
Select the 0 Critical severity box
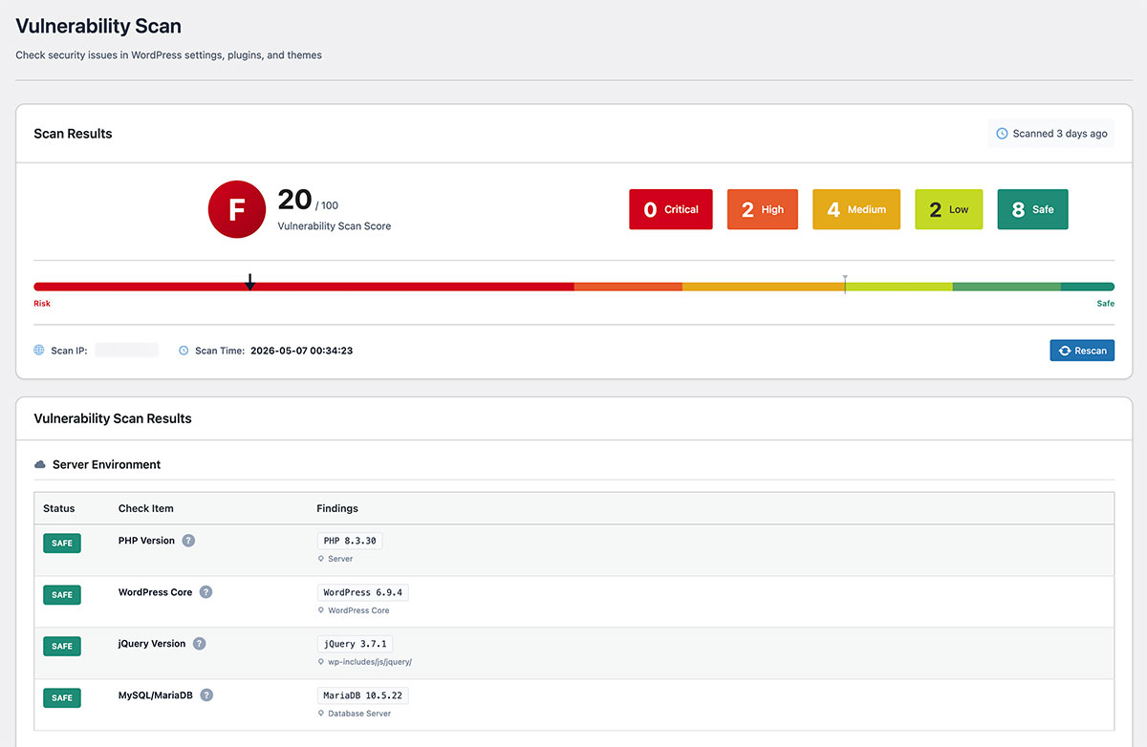670,209
